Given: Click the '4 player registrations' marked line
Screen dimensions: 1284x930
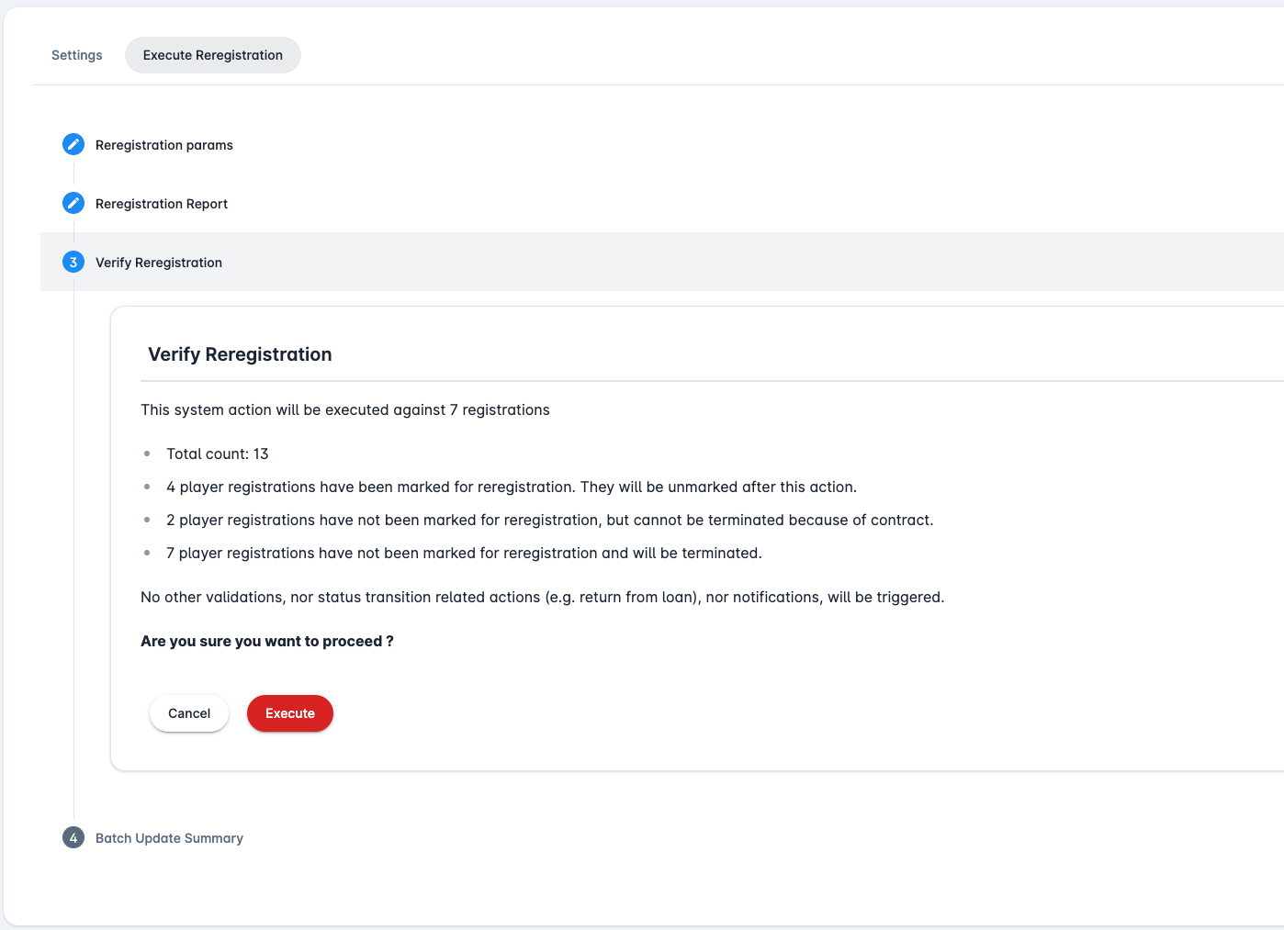Looking at the screenshot, I should (512, 487).
